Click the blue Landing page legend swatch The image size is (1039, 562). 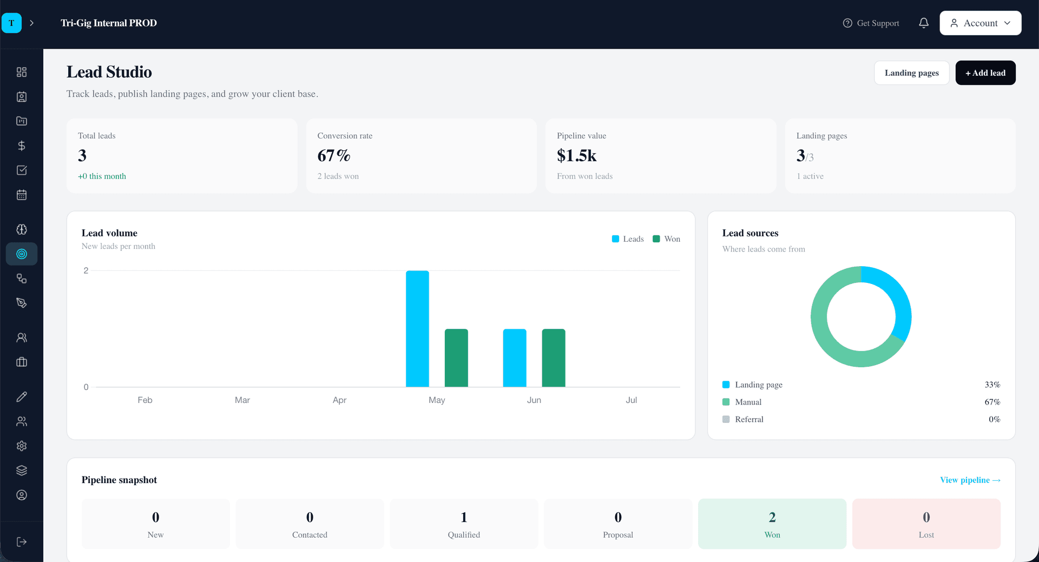726,385
